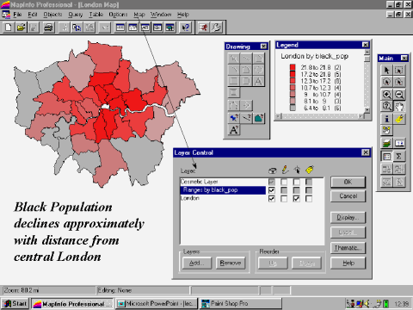The image size is (413, 310).
Task: Click the Add... layers button
Action: [x=197, y=263]
